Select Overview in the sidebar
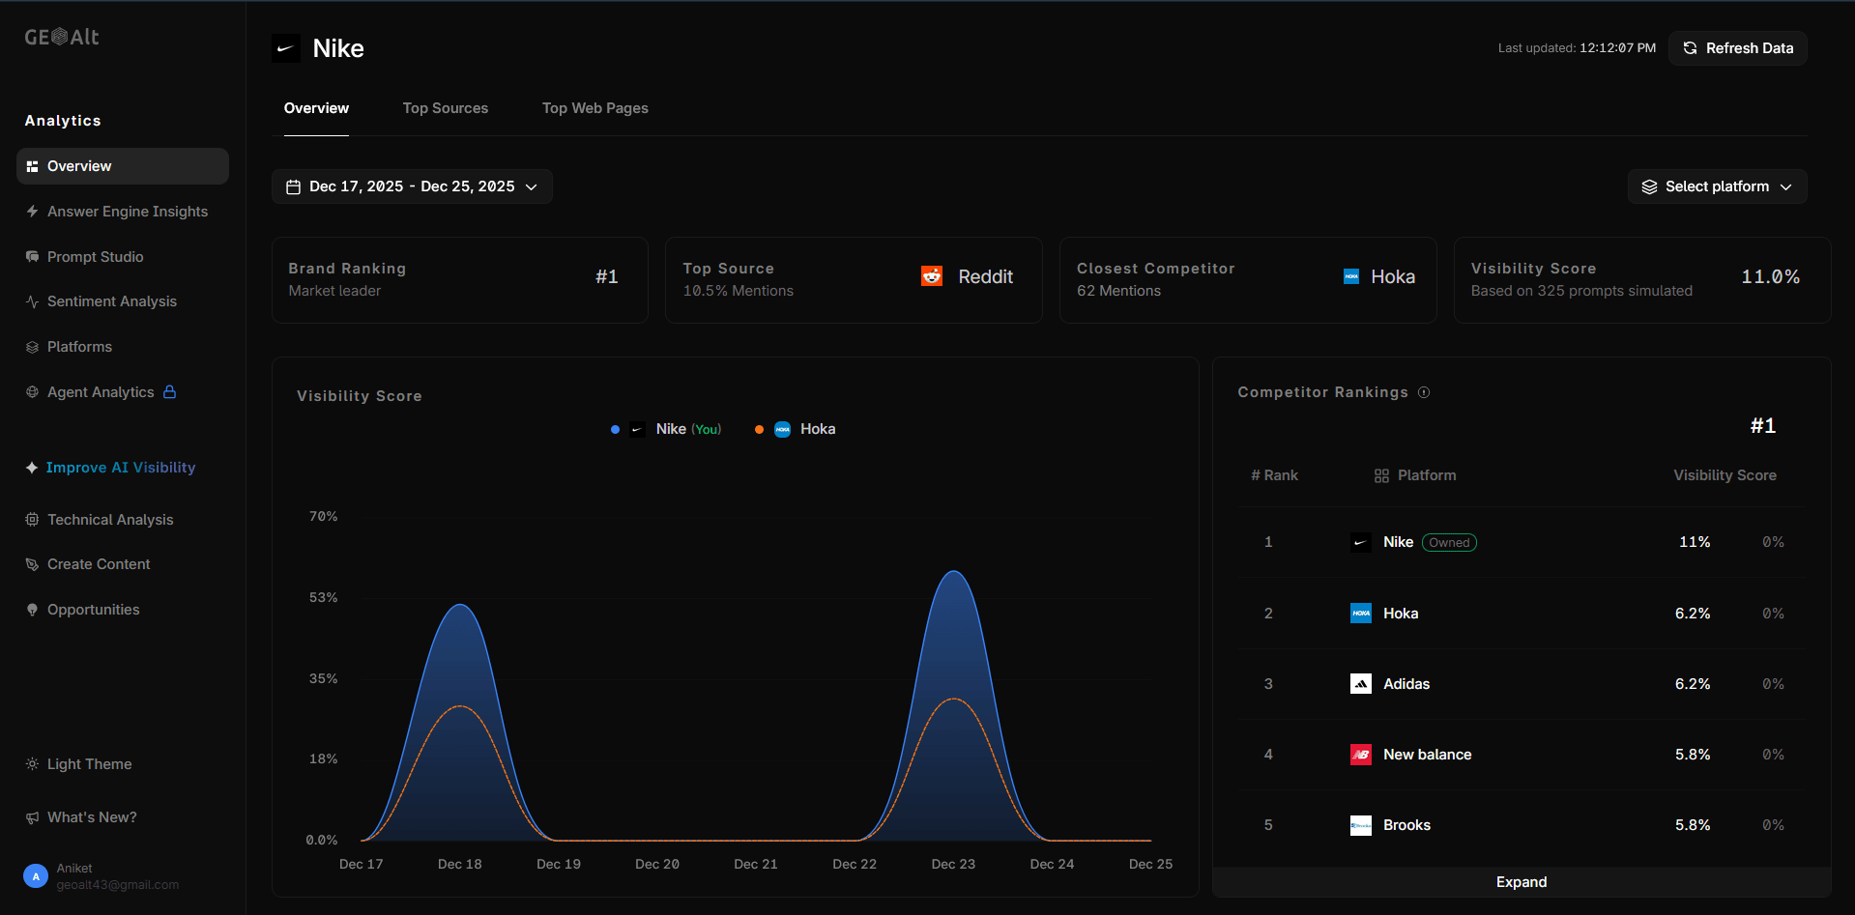The image size is (1855, 915). [123, 166]
